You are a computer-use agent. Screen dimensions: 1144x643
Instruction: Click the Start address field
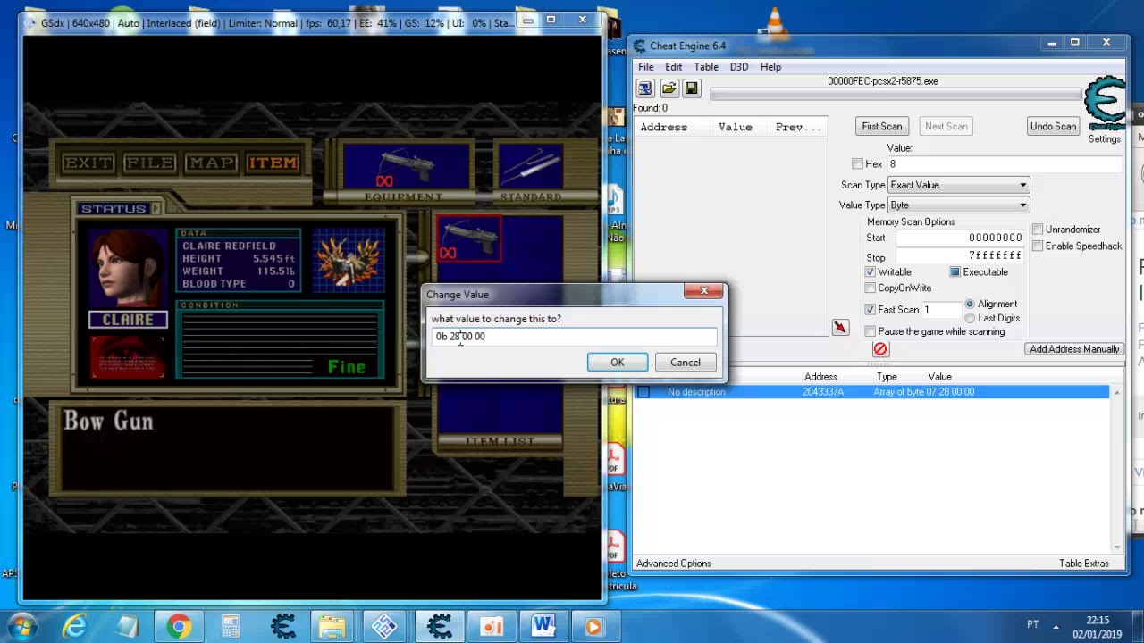960,238
